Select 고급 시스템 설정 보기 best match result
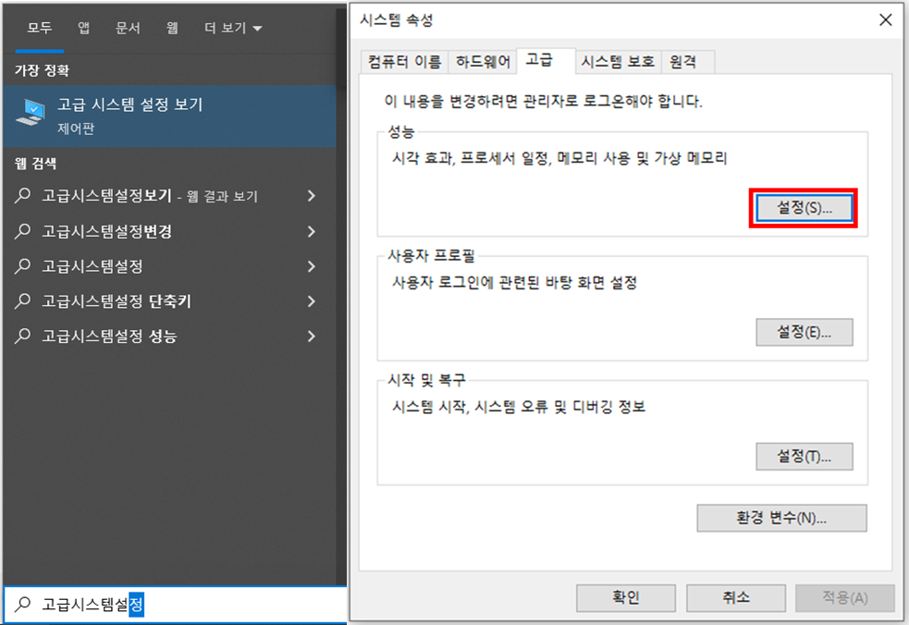Screen dimensions: 909x625 click(169, 116)
